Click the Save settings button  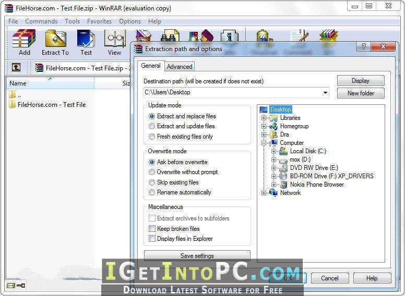point(197,255)
